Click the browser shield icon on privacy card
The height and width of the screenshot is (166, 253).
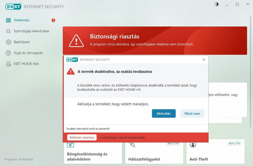(x=70, y=144)
